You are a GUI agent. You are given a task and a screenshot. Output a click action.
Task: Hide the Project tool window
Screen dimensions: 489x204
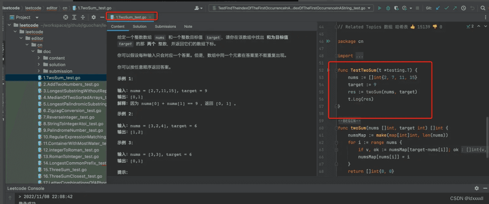[x=102, y=17]
